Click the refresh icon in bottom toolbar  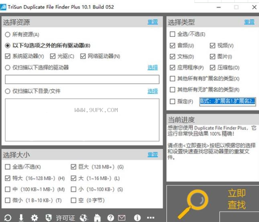pos(8,218)
